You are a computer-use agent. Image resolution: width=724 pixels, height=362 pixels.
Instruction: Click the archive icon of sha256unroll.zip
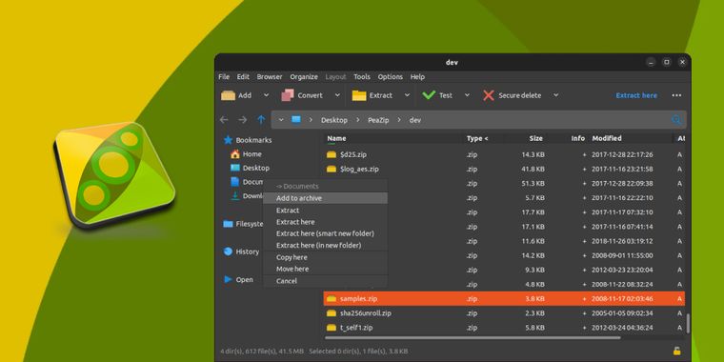click(x=332, y=313)
